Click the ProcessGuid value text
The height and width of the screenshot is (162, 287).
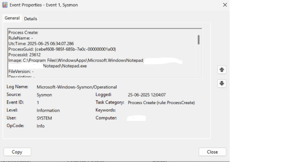coord(75,49)
